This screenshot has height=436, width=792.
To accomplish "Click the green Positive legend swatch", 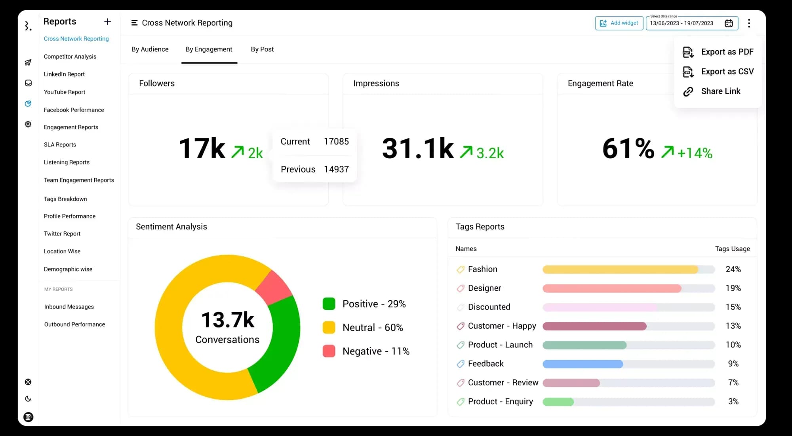I will tap(329, 304).
